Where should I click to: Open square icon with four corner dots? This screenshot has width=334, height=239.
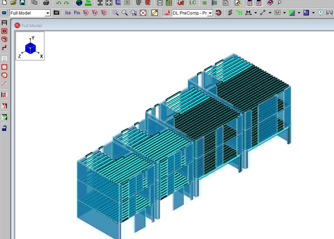point(109,3)
